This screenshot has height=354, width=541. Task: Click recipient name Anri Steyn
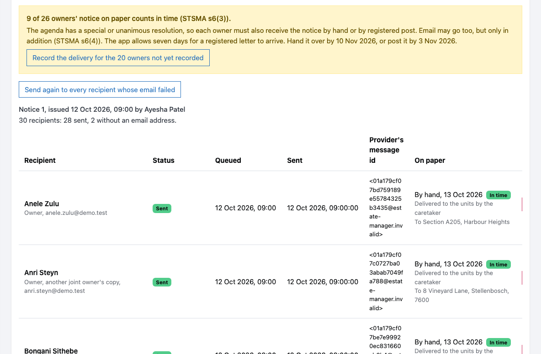(x=41, y=273)
